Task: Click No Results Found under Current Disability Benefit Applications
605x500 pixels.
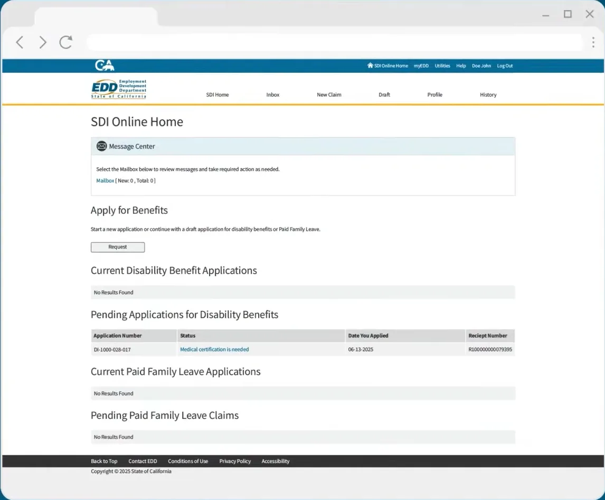Action: point(114,293)
